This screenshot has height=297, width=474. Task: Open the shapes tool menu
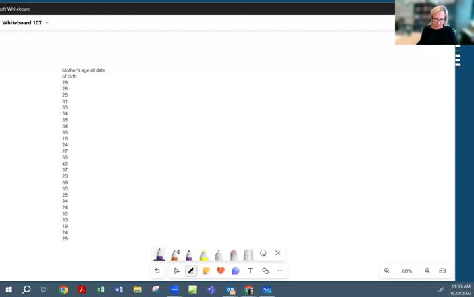[x=265, y=271]
